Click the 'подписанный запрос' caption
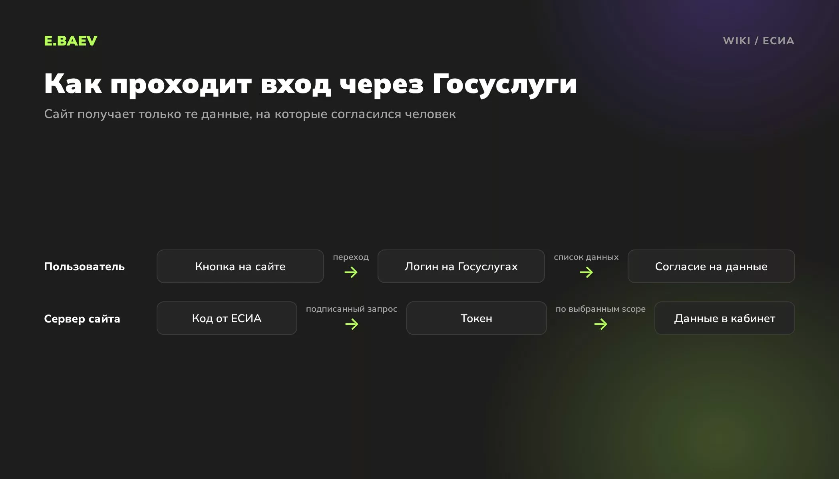 click(352, 309)
